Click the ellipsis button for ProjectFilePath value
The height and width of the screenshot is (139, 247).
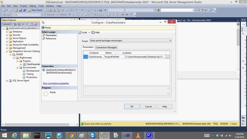[x=167, y=57]
